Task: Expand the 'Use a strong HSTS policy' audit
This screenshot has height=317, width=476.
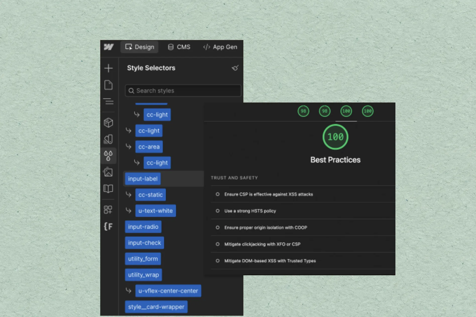Action: coord(303,211)
